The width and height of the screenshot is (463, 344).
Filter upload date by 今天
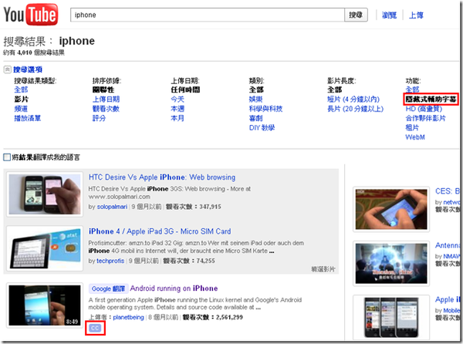tap(177, 99)
